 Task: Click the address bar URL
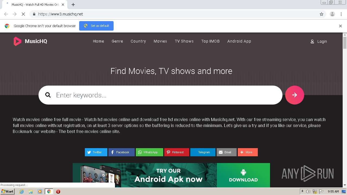[x=61, y=14]
